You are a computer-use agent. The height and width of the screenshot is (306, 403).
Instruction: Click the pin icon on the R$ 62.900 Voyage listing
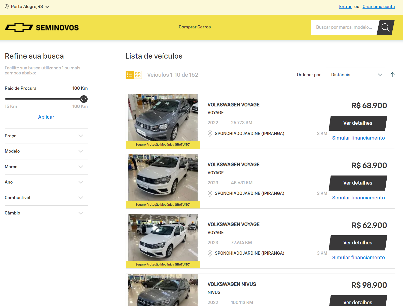click(210, 253)
